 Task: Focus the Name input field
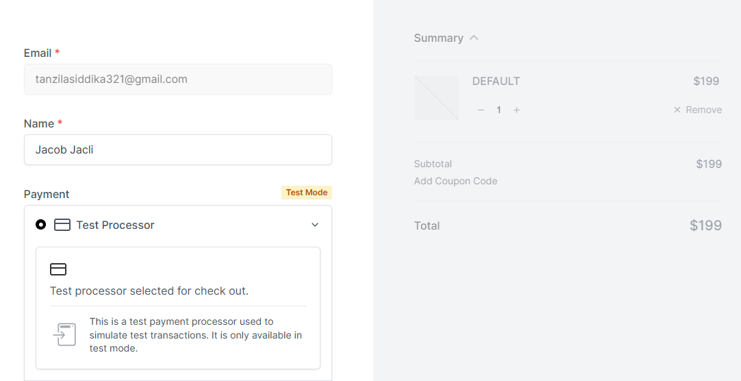[178, 149]
